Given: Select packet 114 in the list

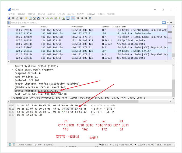Looking at the screenshot, I should (87, 30).
